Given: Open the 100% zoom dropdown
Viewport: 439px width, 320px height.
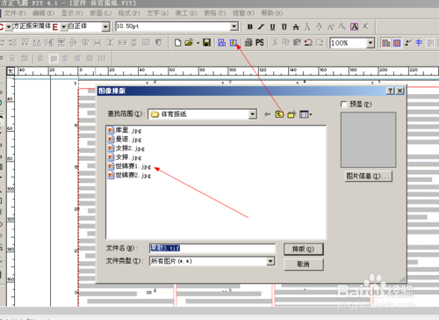Looking at the screenshot, I should click(371, 43).
